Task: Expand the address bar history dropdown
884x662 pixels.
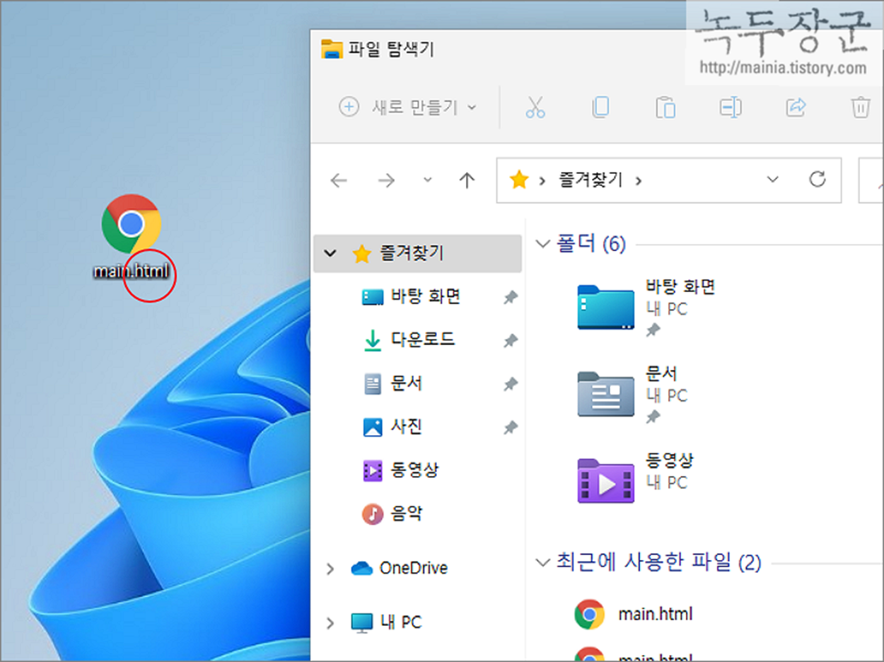Action: pyautogui.click(x=772, y=180)
